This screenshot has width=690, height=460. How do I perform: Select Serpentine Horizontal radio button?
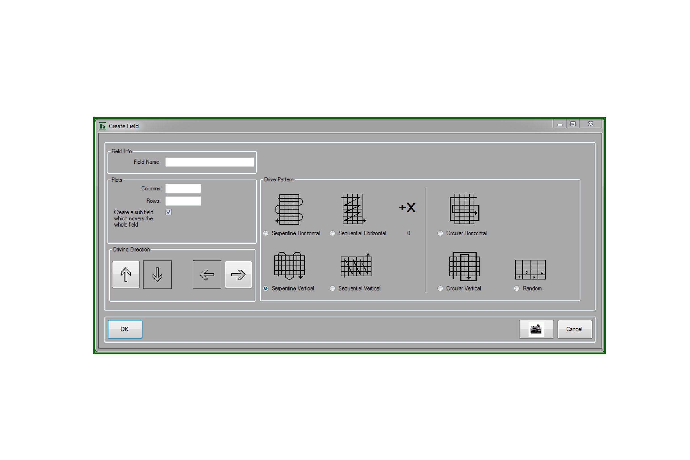point(266,233)
